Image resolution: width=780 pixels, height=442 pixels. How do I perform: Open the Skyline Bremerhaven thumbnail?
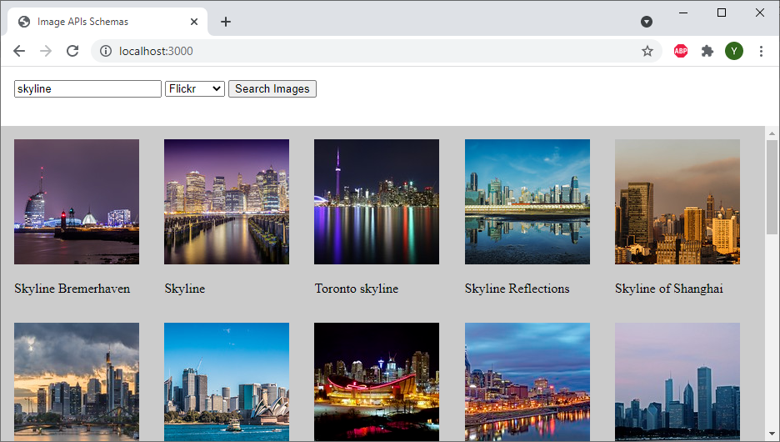77,202
